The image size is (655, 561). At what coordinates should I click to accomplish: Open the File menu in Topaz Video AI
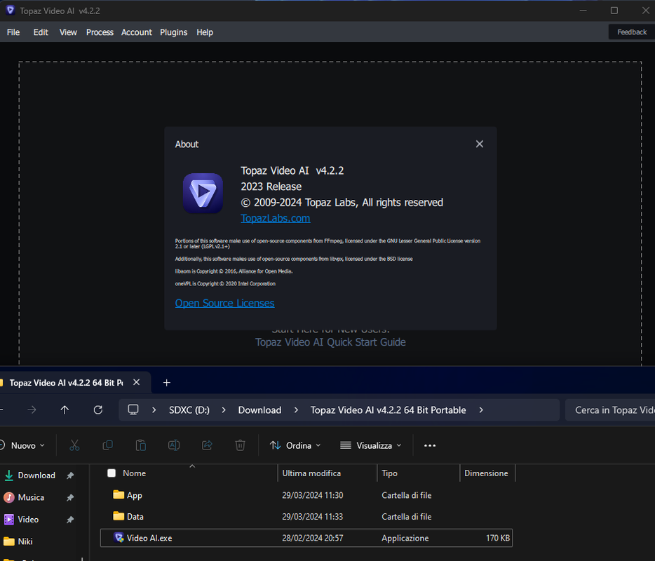pos(13,32)
